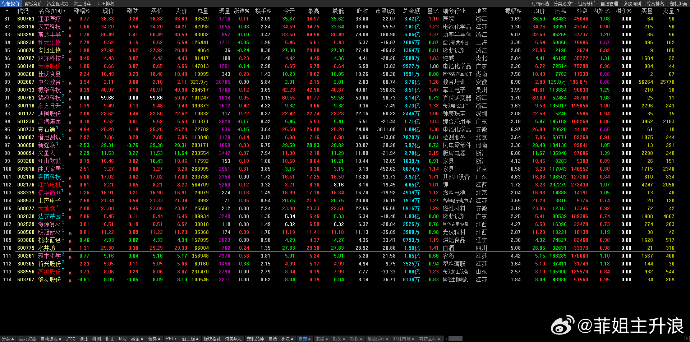Switch to the 资金博弈 tab
The image size is (690, 342).
coord(82,4)
